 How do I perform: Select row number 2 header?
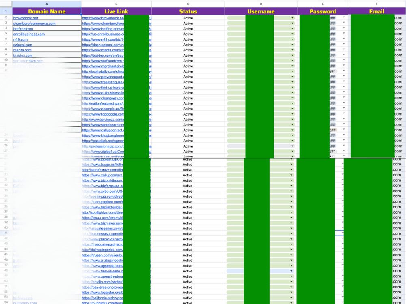click(6, 17)
